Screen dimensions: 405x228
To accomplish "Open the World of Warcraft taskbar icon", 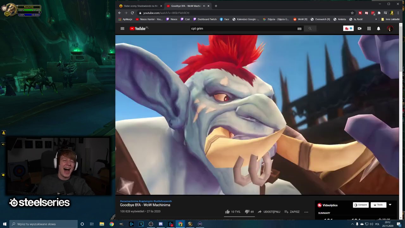I will point(190,224).
